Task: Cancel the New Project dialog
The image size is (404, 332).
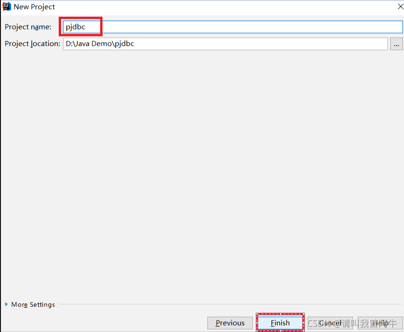Action: tap(330, 323)
